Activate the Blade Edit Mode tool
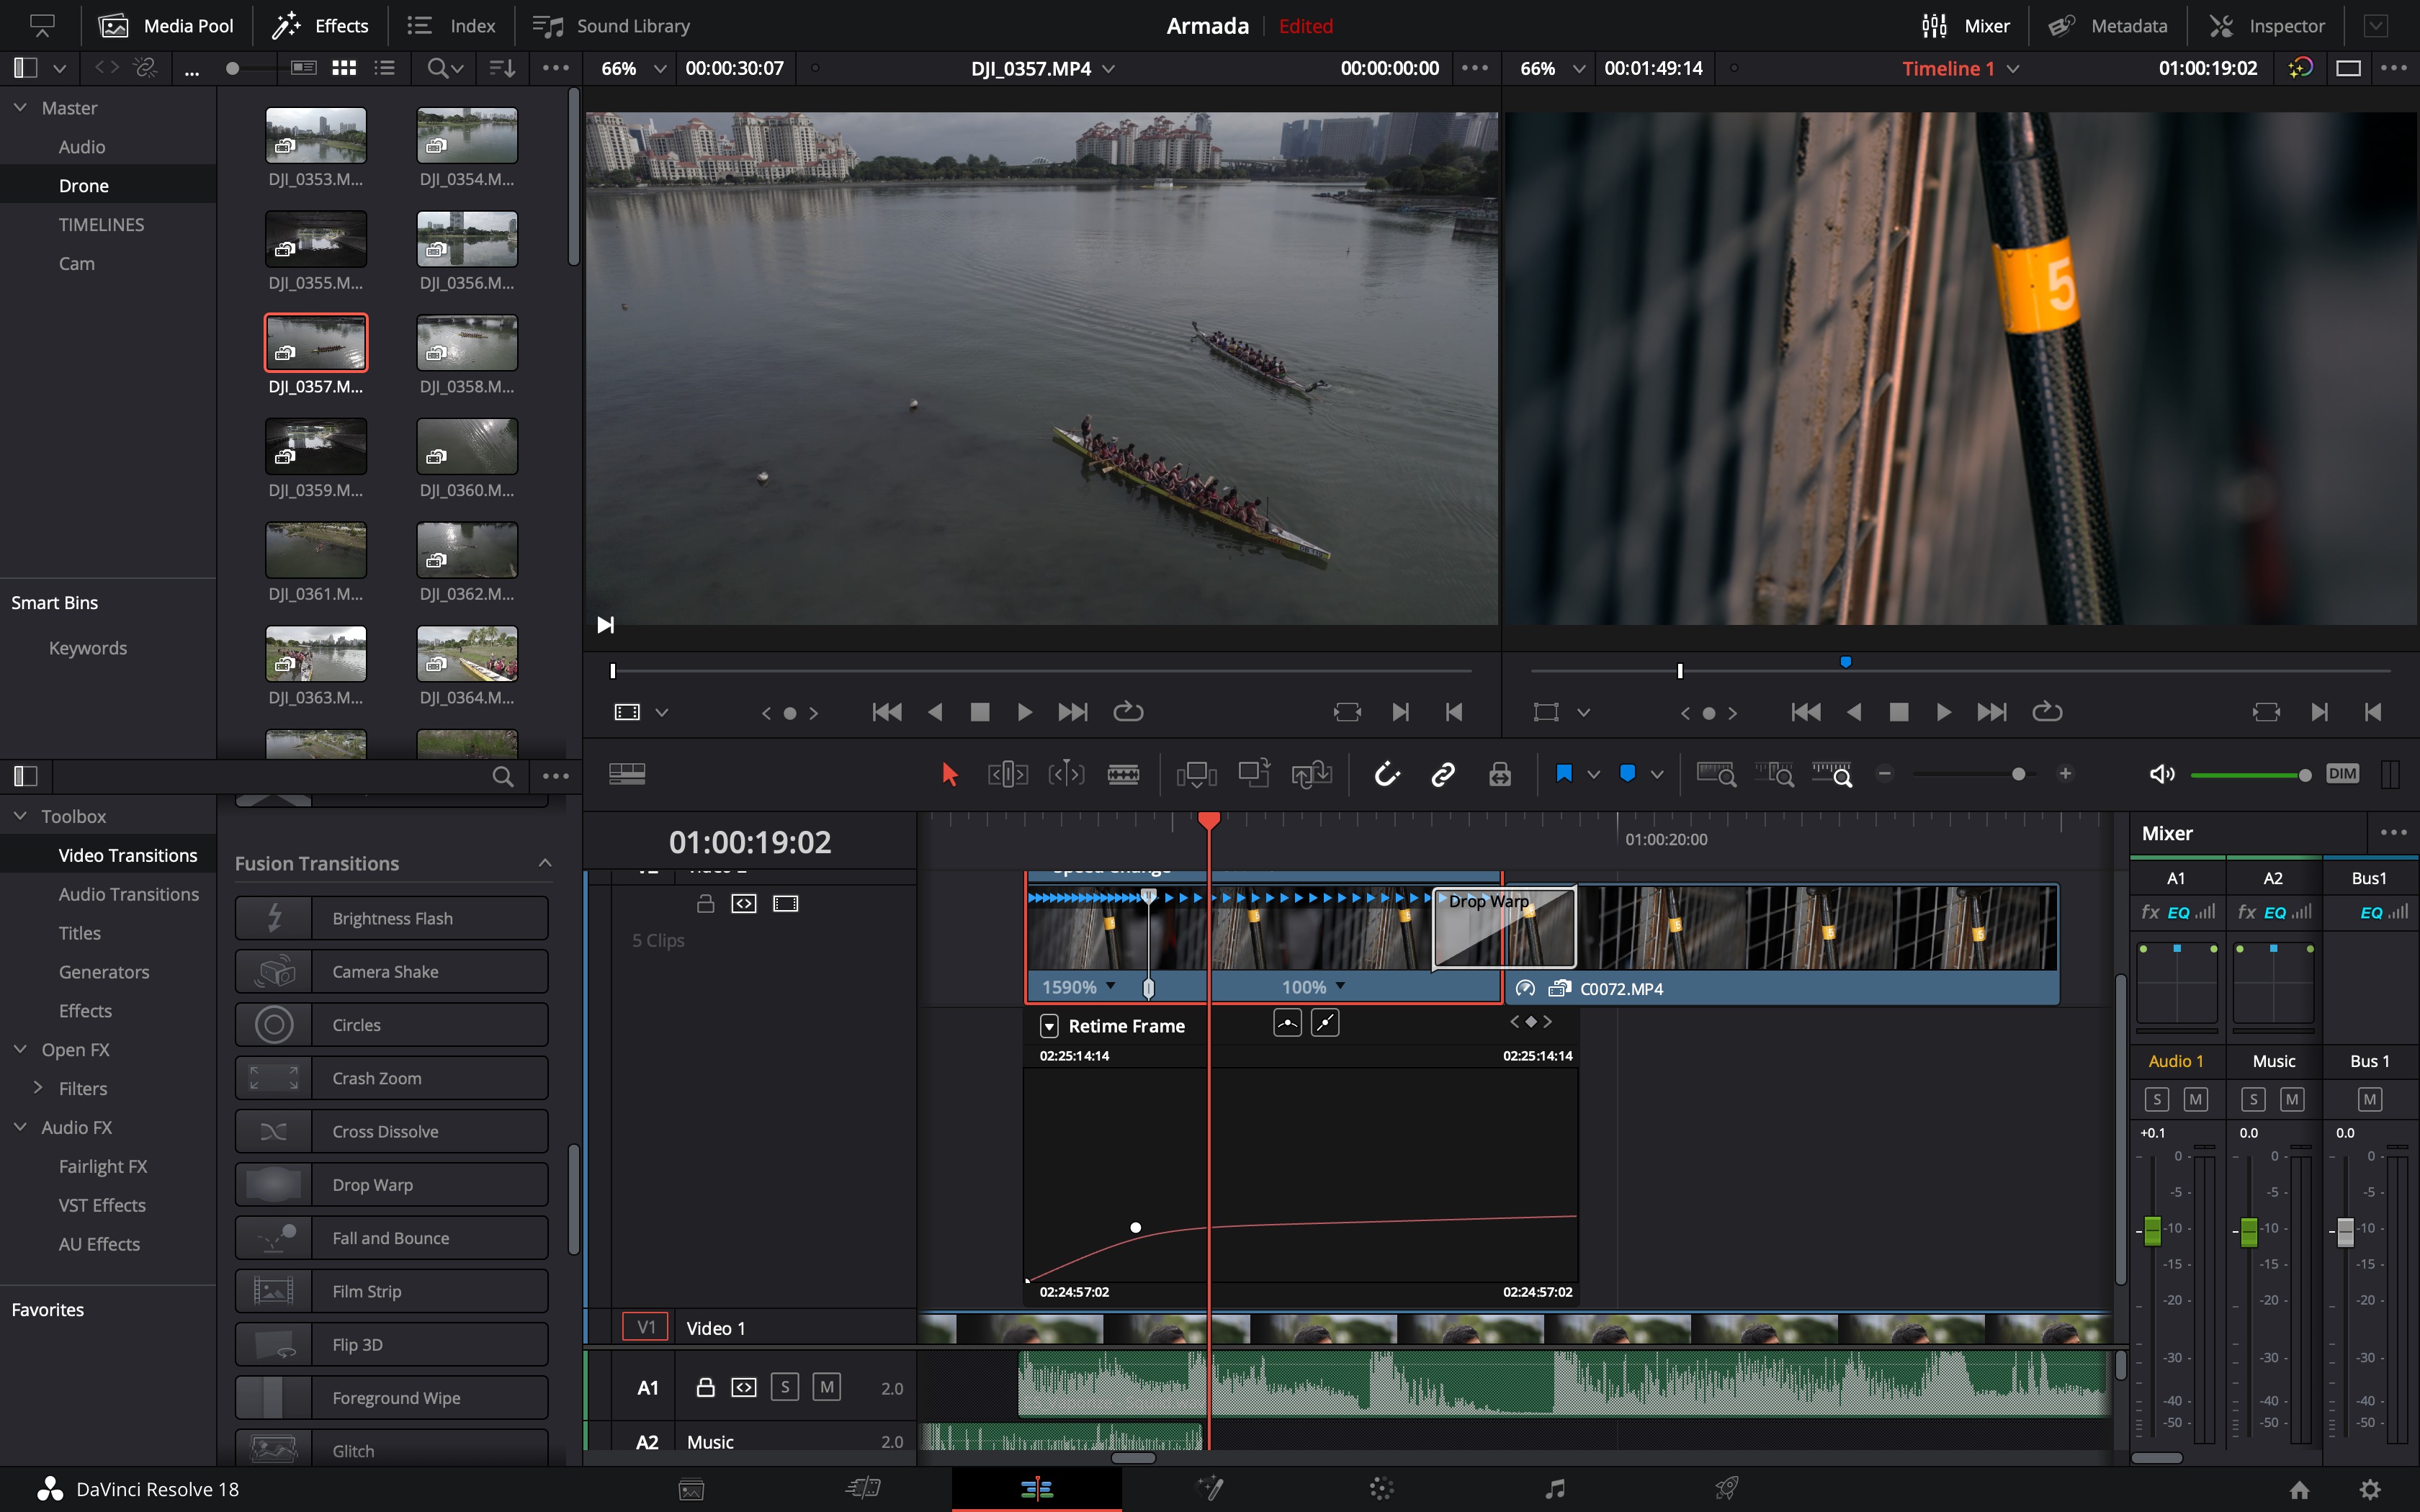Viewport: 2420px width, 1512px height. pos(1123,774)
